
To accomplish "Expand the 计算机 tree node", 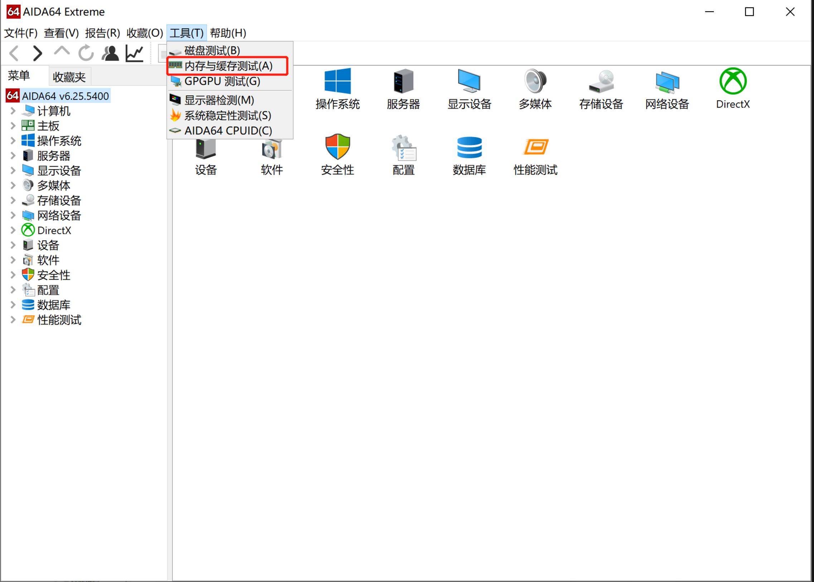I will click(13, 111).
